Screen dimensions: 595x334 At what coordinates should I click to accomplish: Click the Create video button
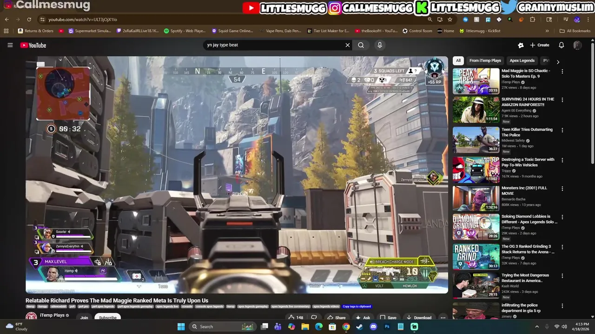tap(539, 45)
